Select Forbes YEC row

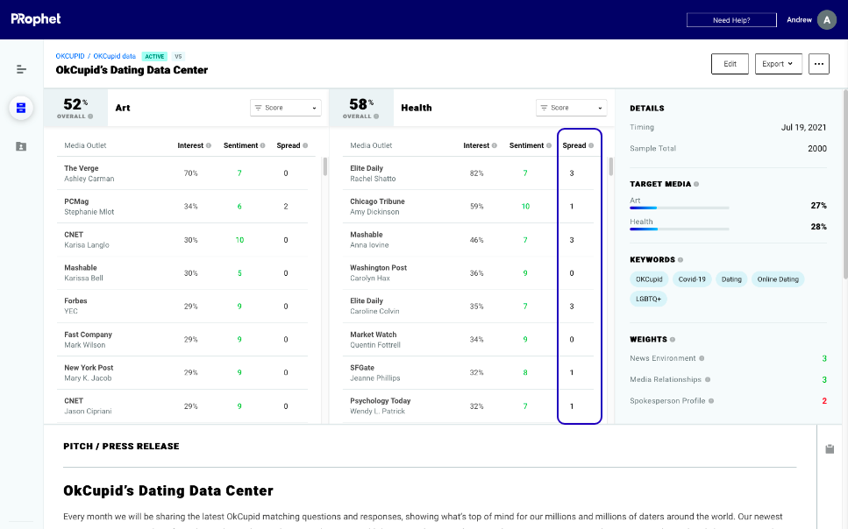click(x=182, y=306)
